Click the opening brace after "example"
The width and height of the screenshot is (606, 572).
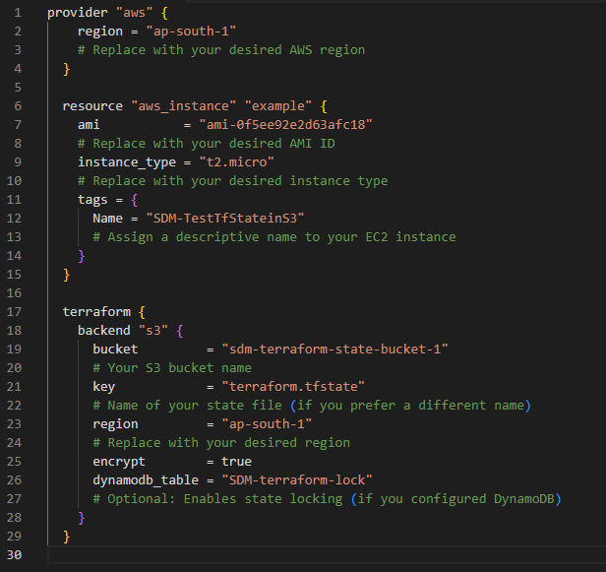point(324,106)
